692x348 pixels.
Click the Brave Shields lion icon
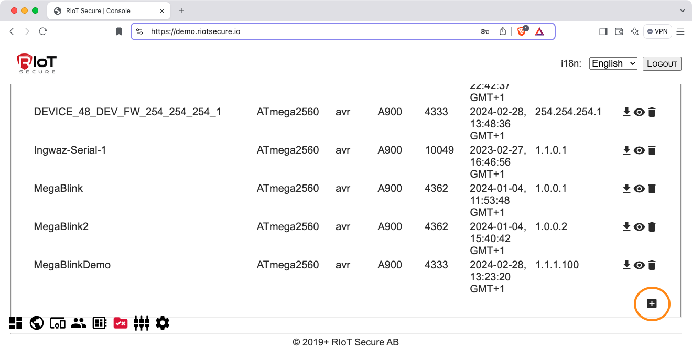[x=522, y=31]
